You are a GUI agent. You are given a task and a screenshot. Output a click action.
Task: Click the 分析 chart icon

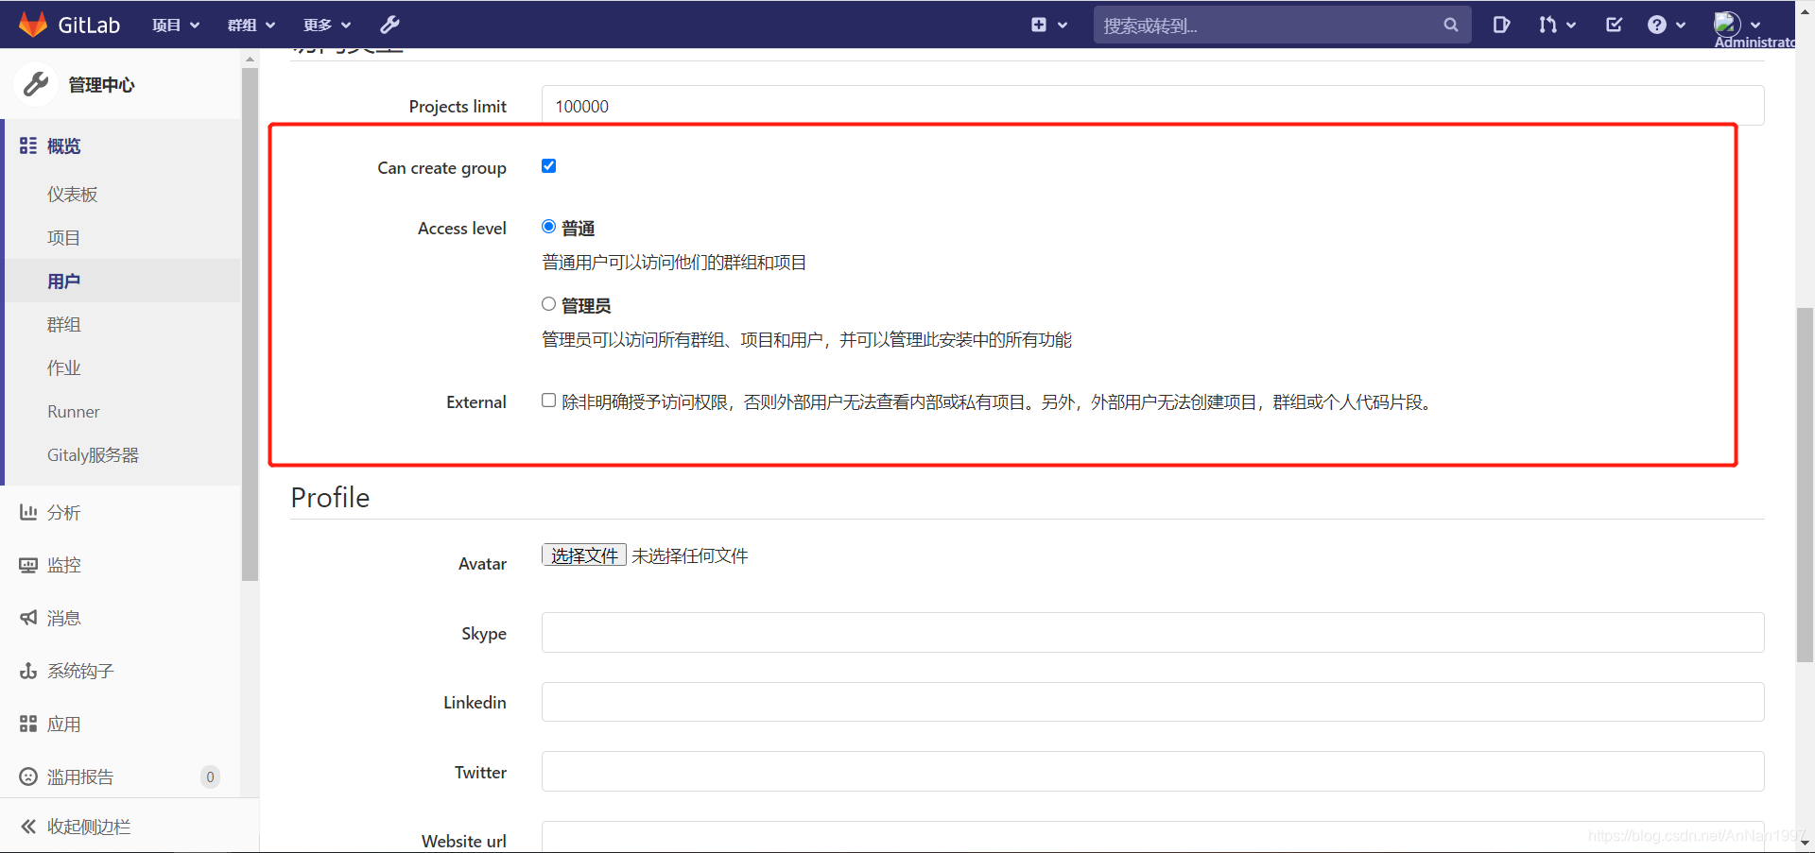click(x=28, y=512)
